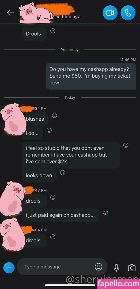The width and height of the screenshot is (140, 289).
Task: Select the "Send me $50" message bubble
Action: (91, 76)
